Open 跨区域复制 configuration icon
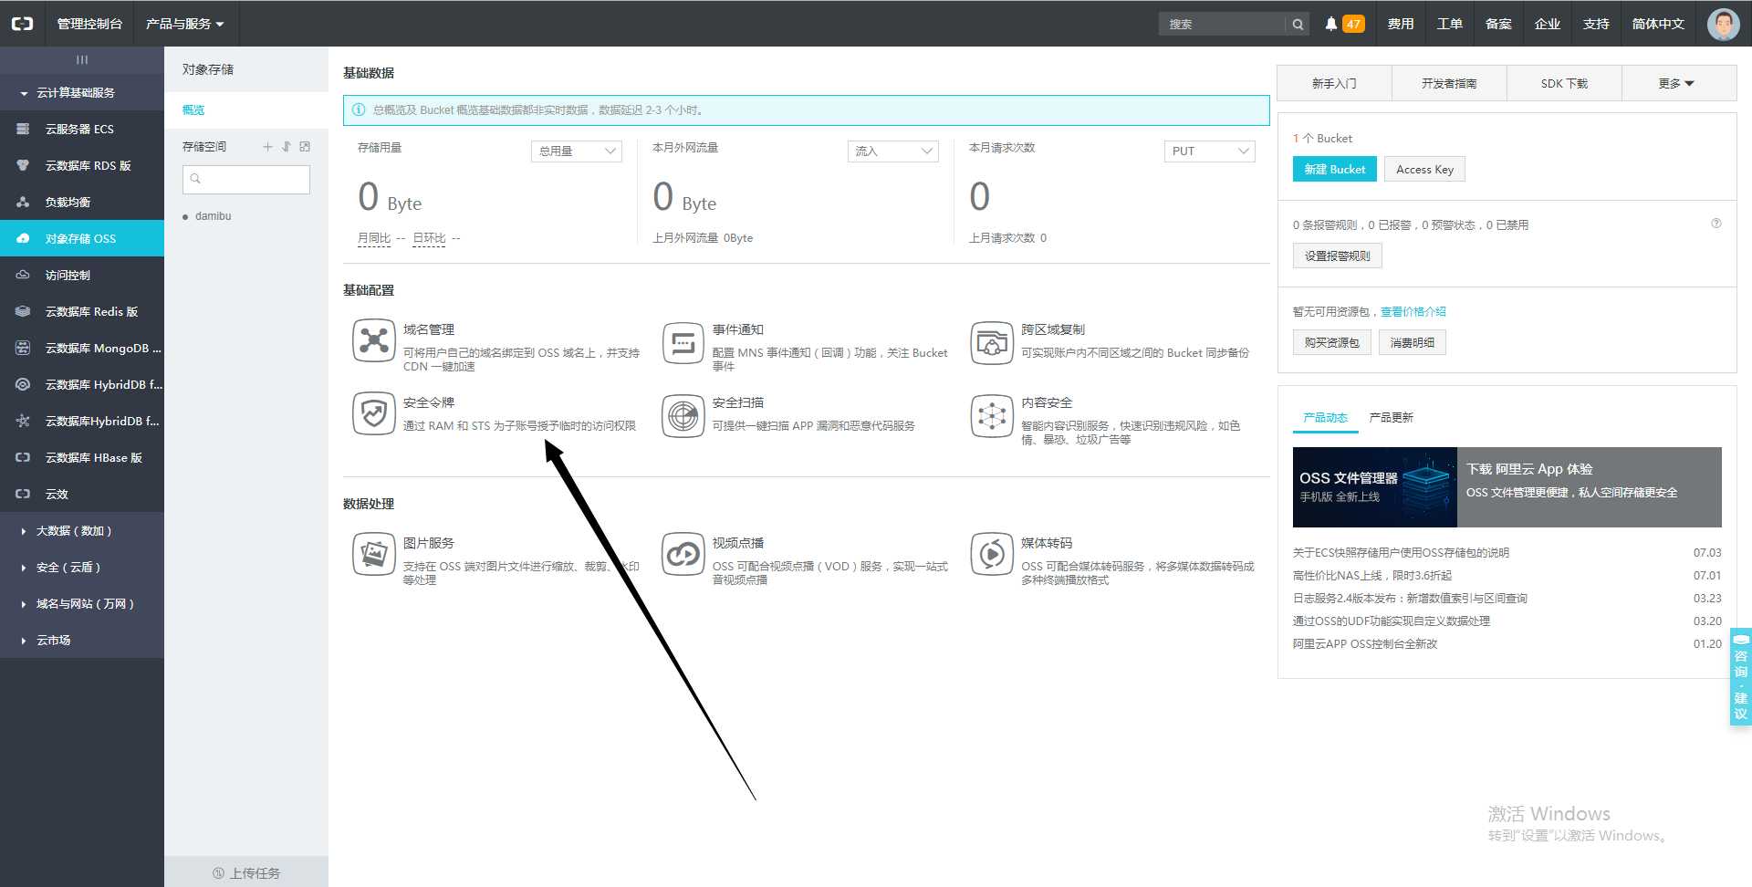This screenshot has width=1752, height=887. point(992,342)
